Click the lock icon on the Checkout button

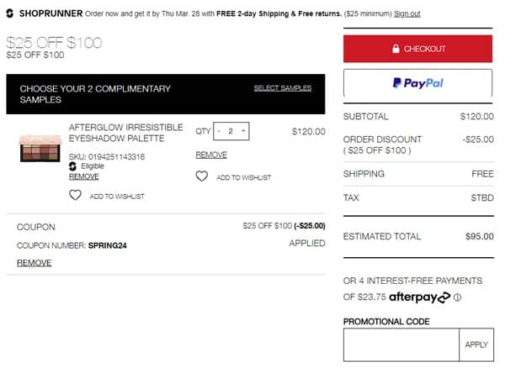coord(396,49)
